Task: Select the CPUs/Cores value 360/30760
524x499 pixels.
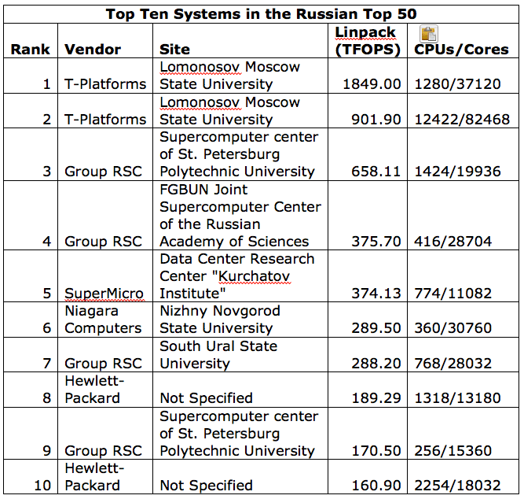Action: click(453, 328)
